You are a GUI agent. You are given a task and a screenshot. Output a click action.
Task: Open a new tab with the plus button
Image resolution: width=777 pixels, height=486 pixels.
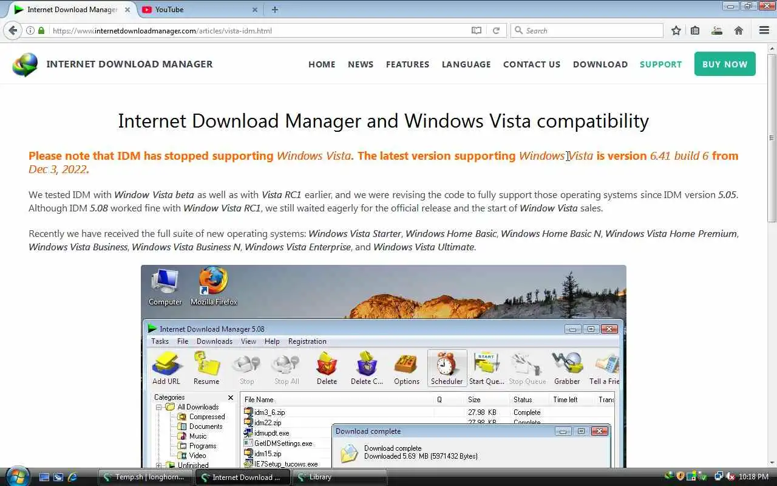[x=275, y=10]
